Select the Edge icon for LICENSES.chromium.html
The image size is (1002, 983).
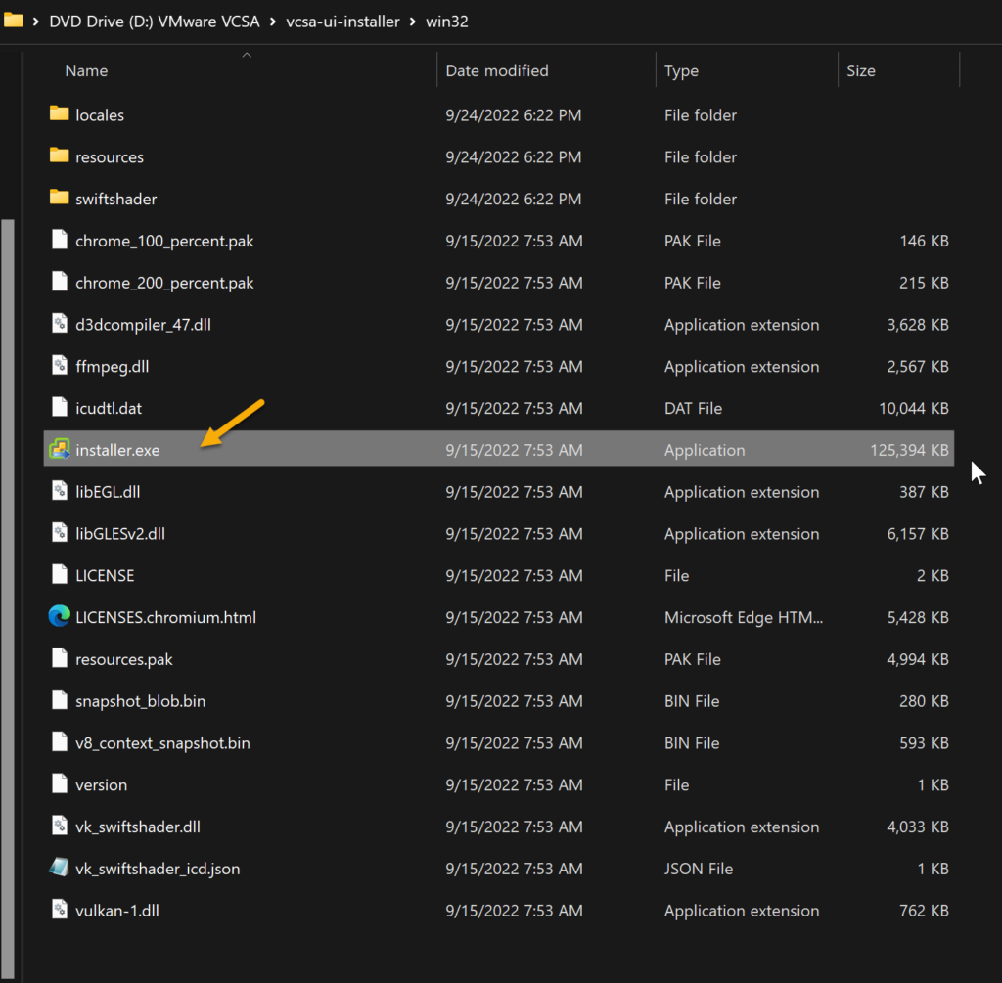[60, 617]
